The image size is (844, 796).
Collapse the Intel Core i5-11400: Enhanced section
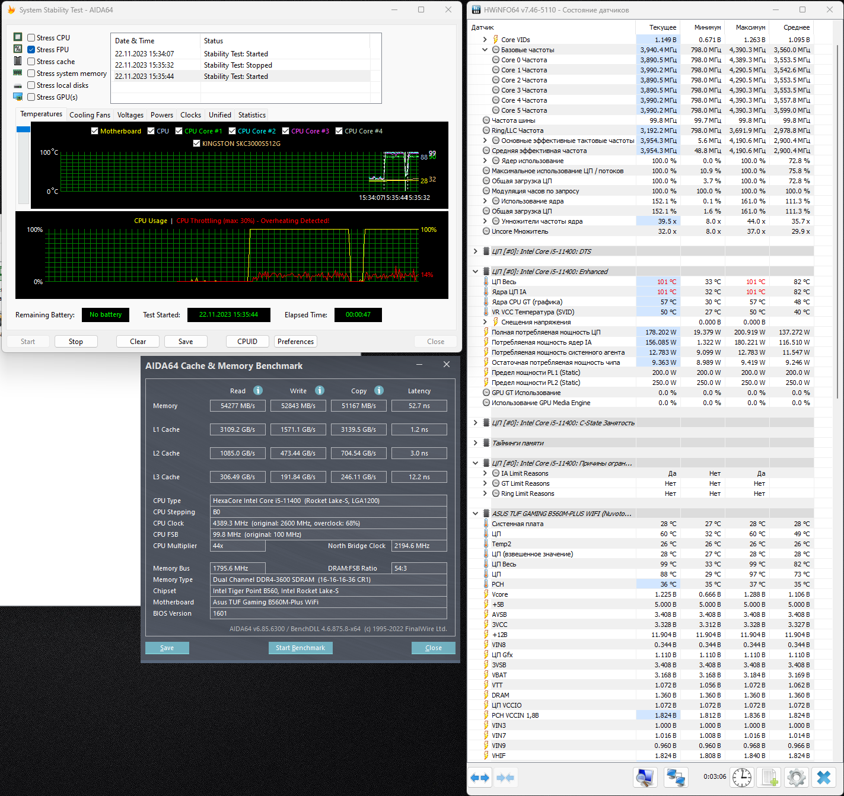point(476,272)
